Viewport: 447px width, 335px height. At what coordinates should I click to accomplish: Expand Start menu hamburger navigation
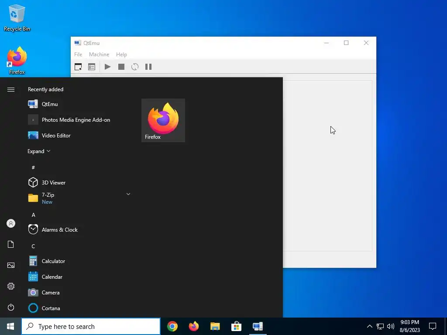pos(11,90)
